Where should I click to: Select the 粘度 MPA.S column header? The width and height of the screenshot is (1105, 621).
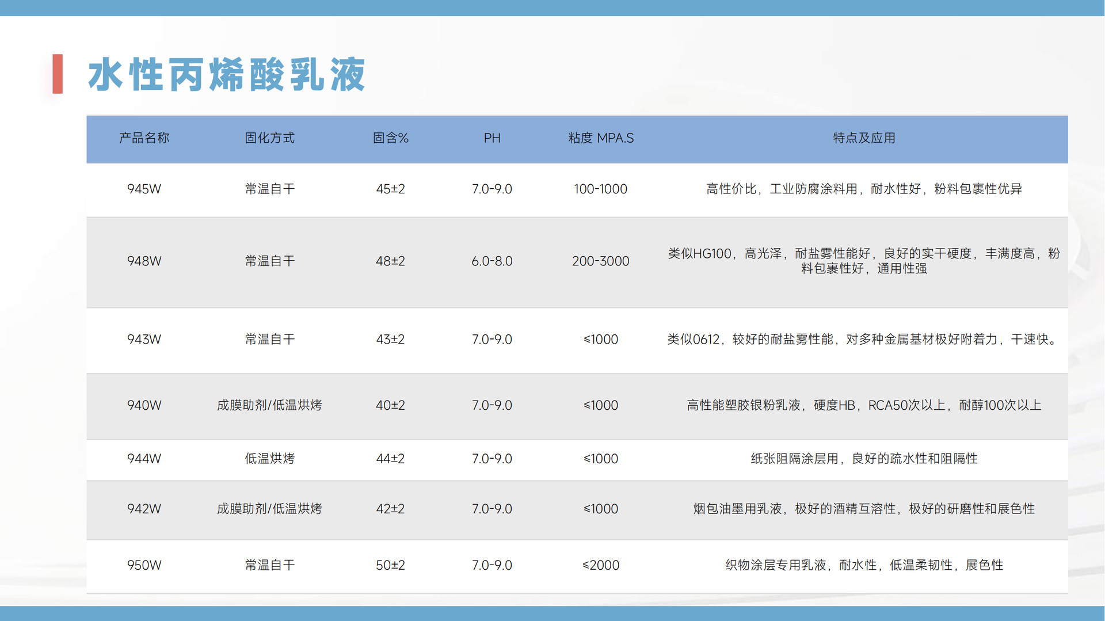pos(600,138)
